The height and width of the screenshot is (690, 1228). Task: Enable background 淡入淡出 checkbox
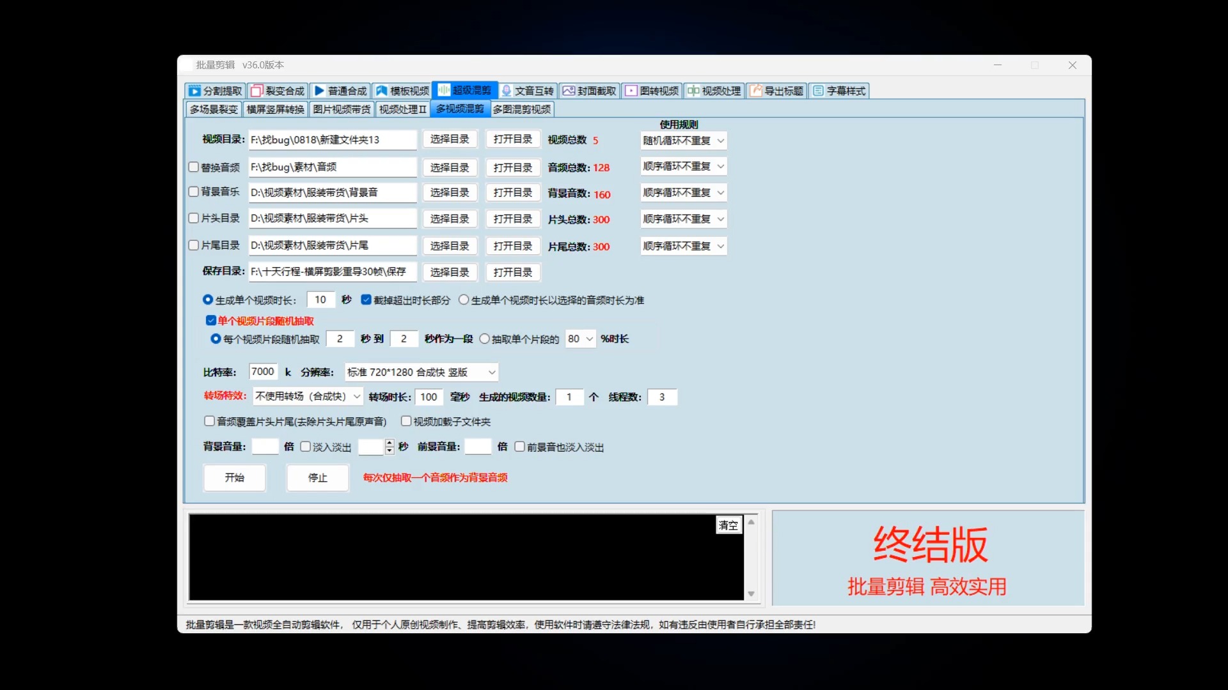[x=306, y=447]
